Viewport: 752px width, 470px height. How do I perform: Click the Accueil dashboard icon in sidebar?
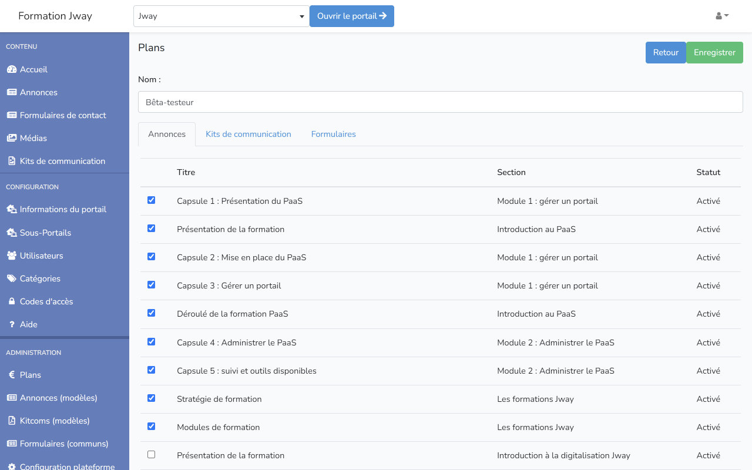click(x=12, y=69)
